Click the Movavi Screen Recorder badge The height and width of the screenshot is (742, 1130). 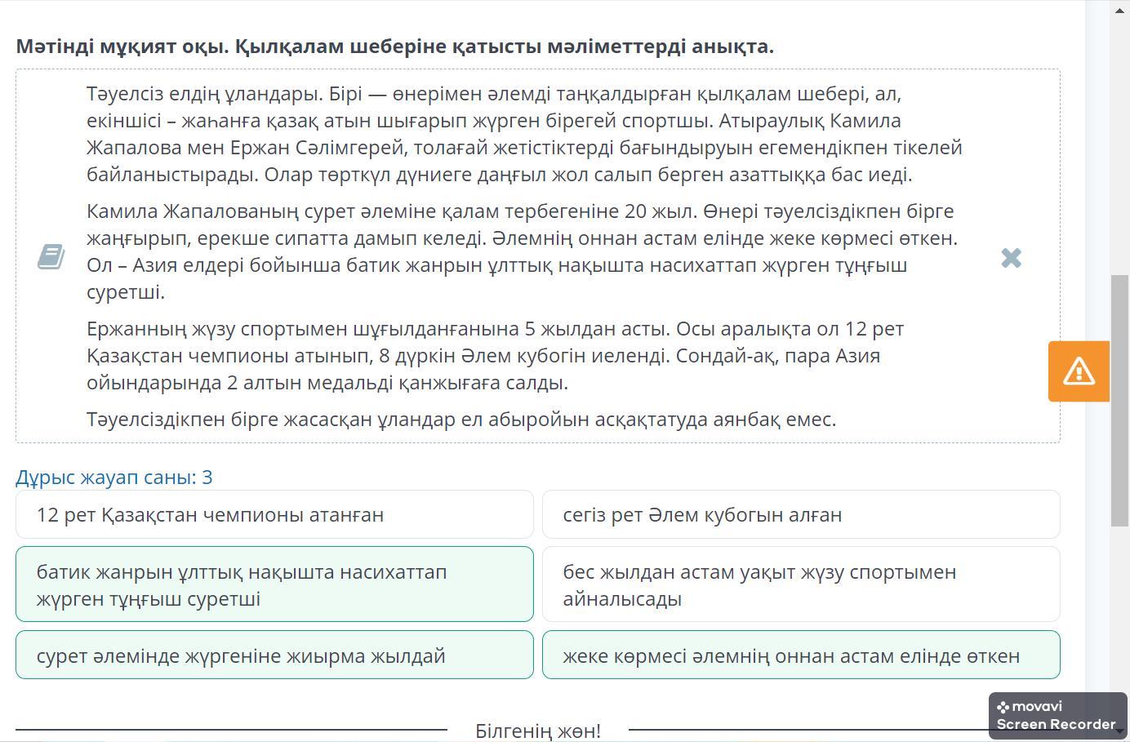coord(1057,716)
